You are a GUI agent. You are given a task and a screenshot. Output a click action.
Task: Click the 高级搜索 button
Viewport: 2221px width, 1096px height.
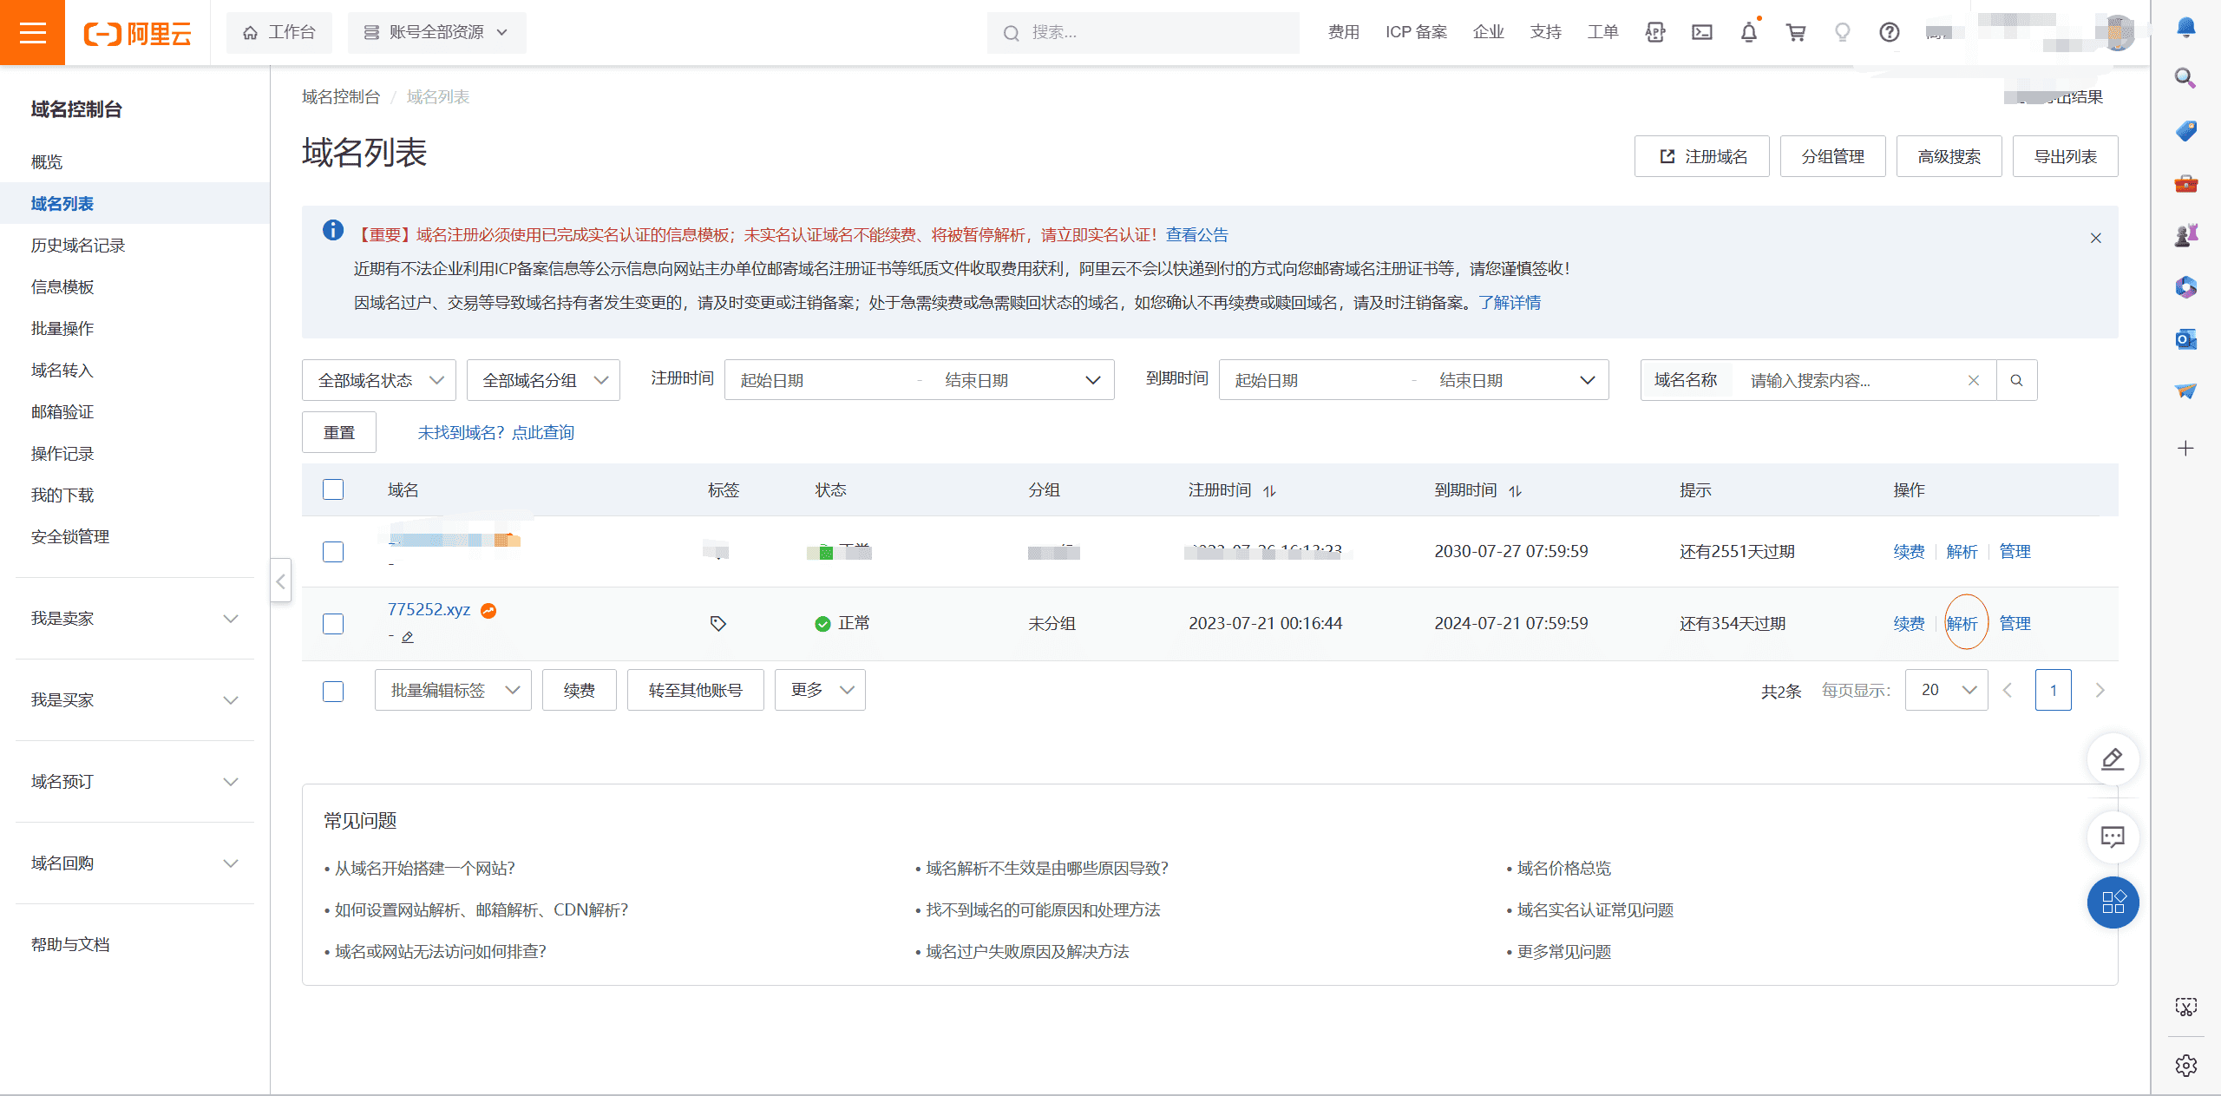1949,156
